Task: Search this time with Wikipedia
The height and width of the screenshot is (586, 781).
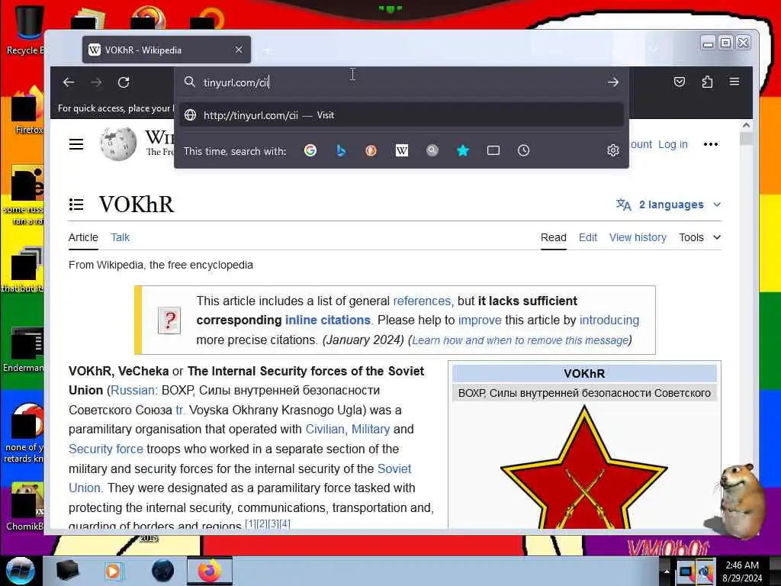Action: [401, 150]
